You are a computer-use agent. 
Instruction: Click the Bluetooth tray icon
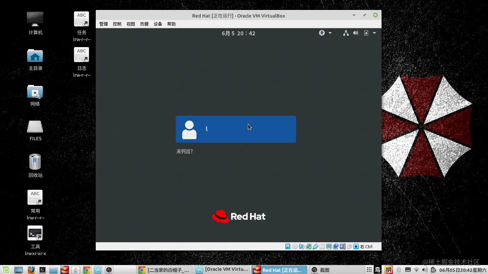[x=399, y=270]
